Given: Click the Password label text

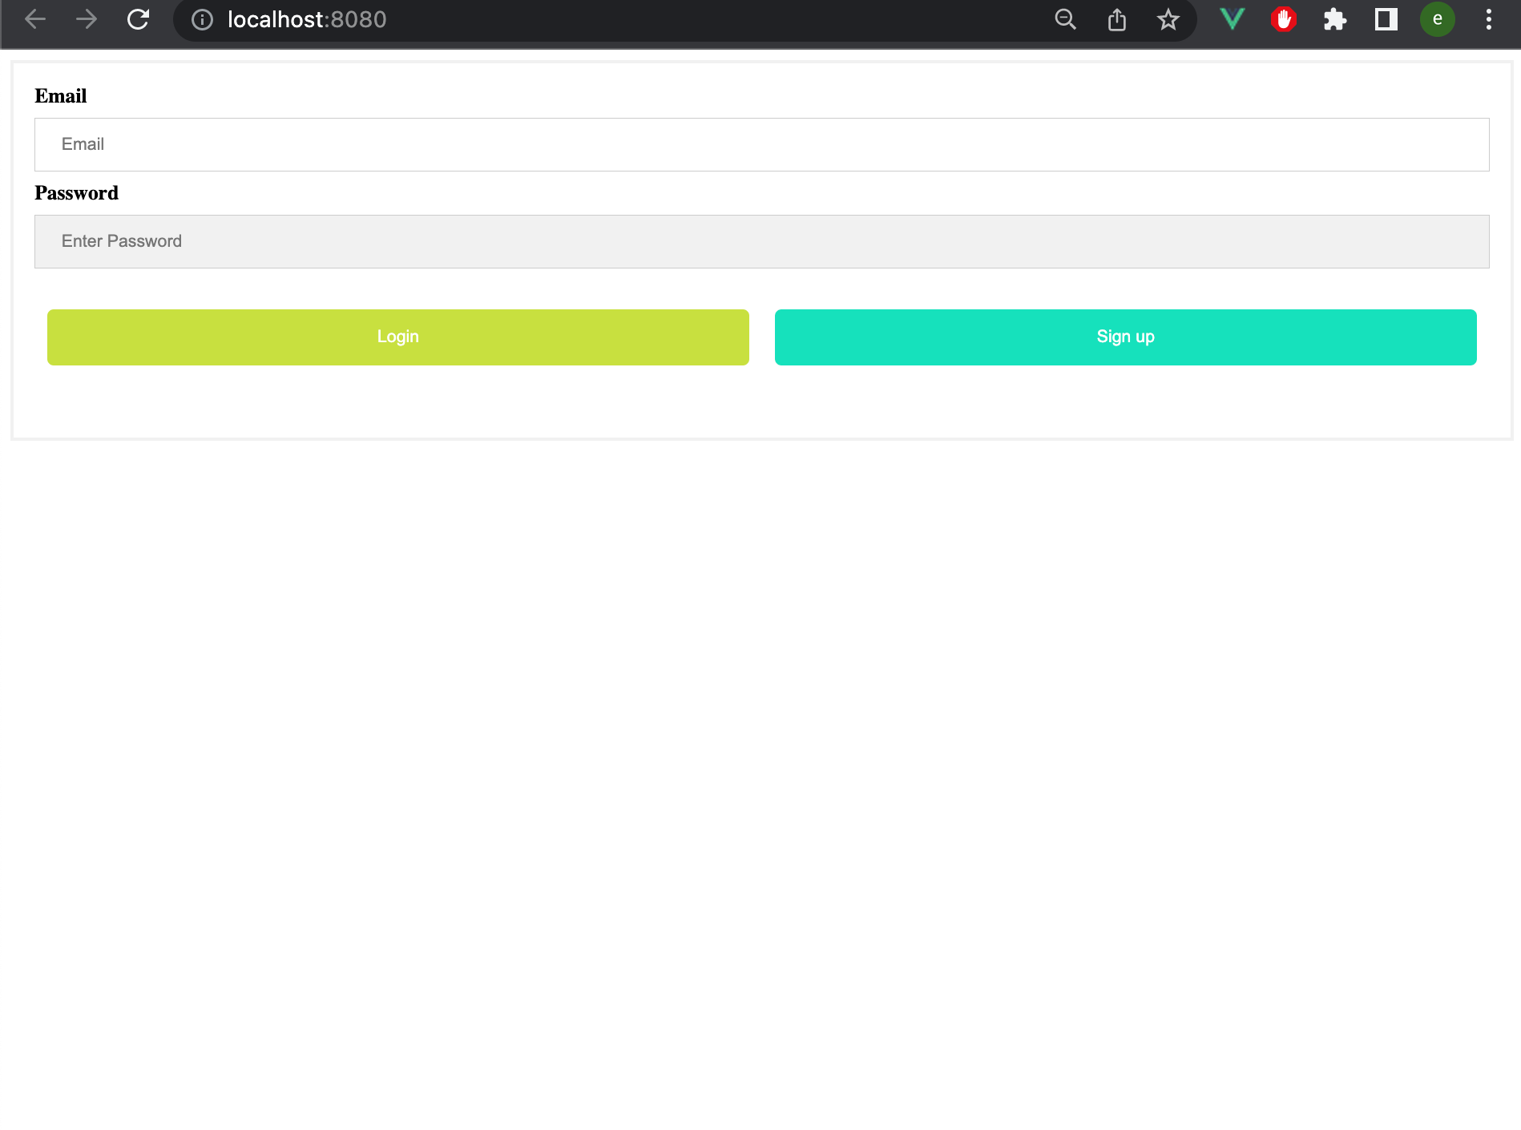Looking at the screenshot, I should 76,193.
